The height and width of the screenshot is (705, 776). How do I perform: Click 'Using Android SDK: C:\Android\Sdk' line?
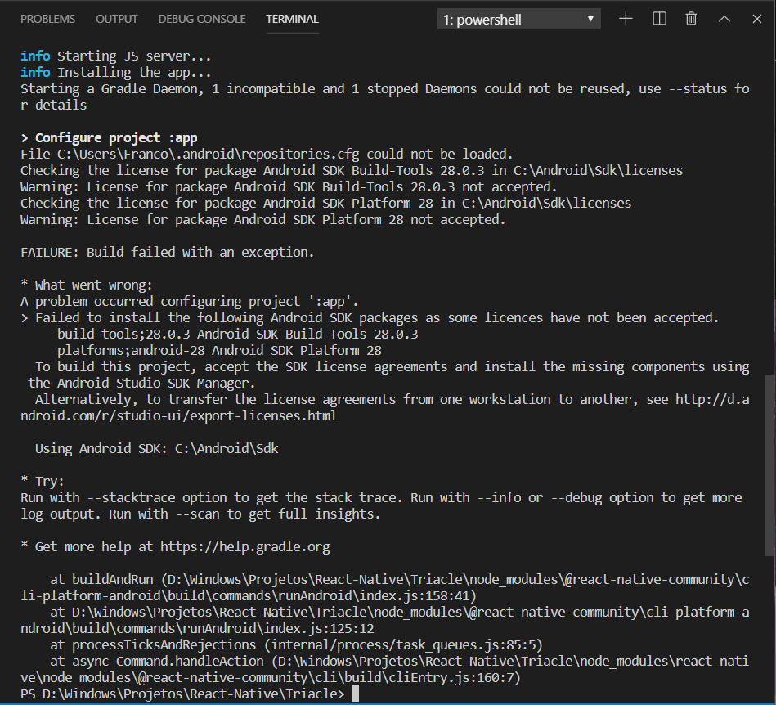coord(156,448)
